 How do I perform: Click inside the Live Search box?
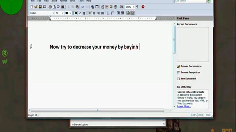coord(190,1)
